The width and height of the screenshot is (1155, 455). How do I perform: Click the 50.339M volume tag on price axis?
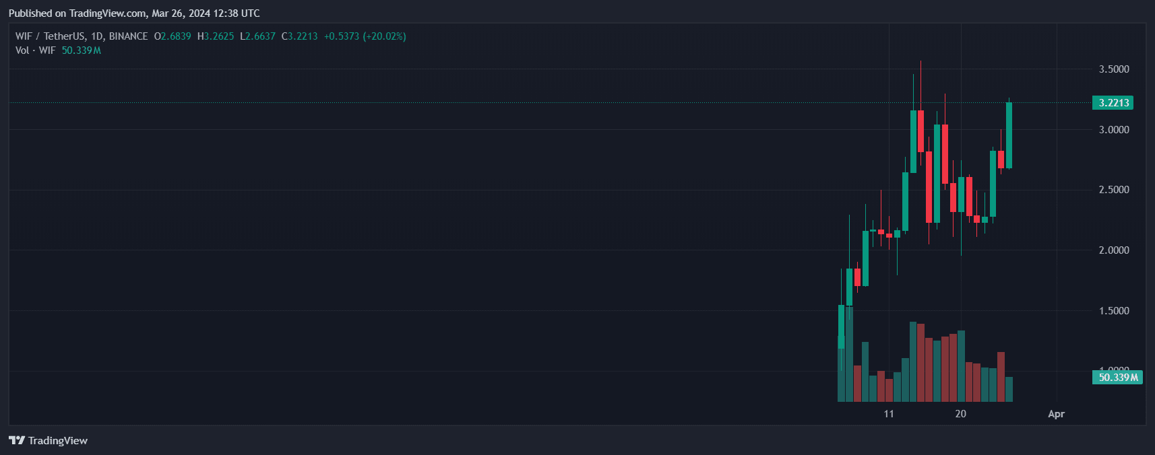[x=1117, y=378]
